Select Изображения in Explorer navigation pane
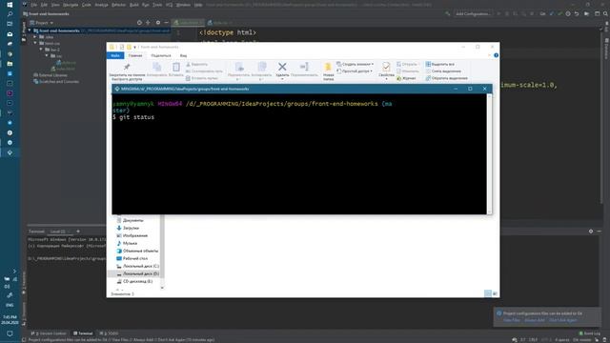The height and width of the screenshot is (343, 610). [x=132, y=235]
